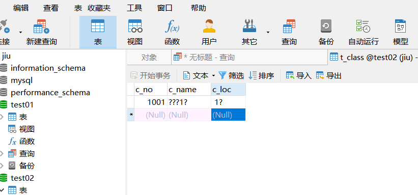Select the c_loc cell 1?
The height and width of the screenshot is (195, 418).
(228, 102)
